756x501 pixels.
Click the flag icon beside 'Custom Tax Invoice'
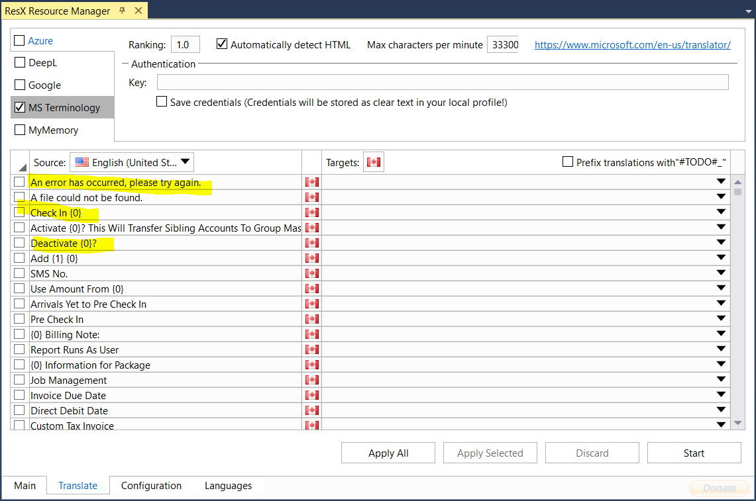[x=311, y=425]
